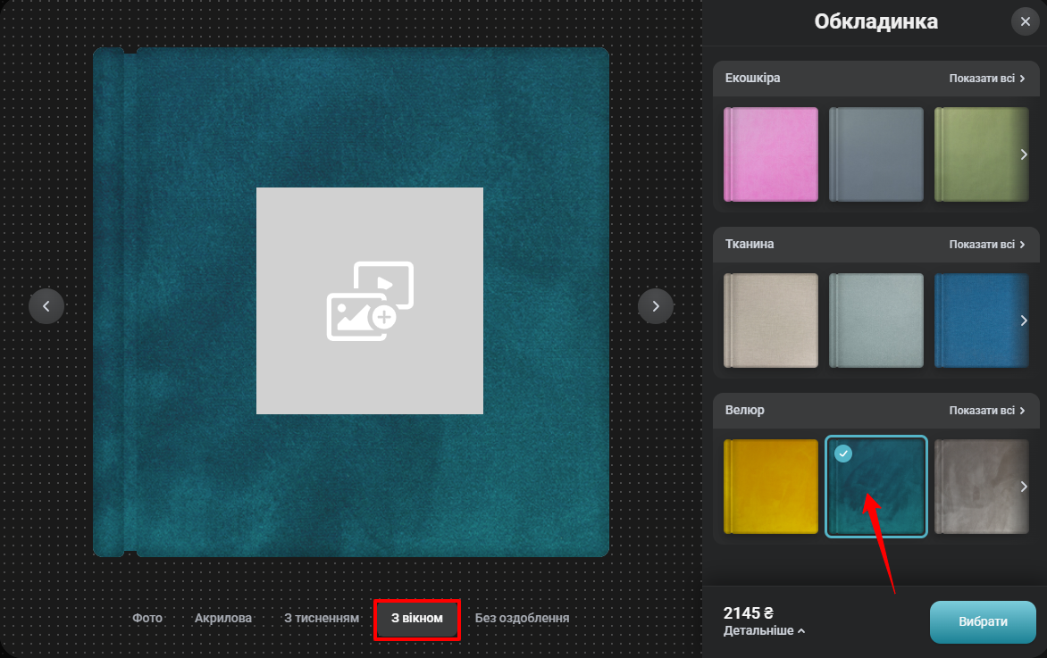Image resolution: width=1047 pixels, height=658 pixels.
Task: Close the Обкладинка panel
Action: pyautogui.click(x=1025, y=21)
